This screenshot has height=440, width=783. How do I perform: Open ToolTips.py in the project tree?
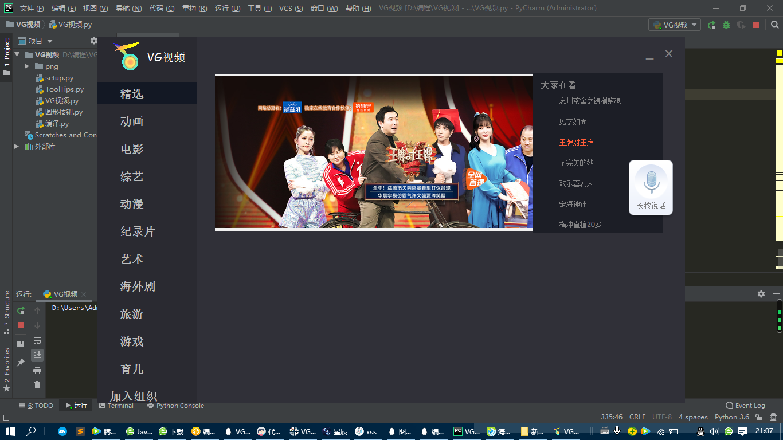(64, 89)
